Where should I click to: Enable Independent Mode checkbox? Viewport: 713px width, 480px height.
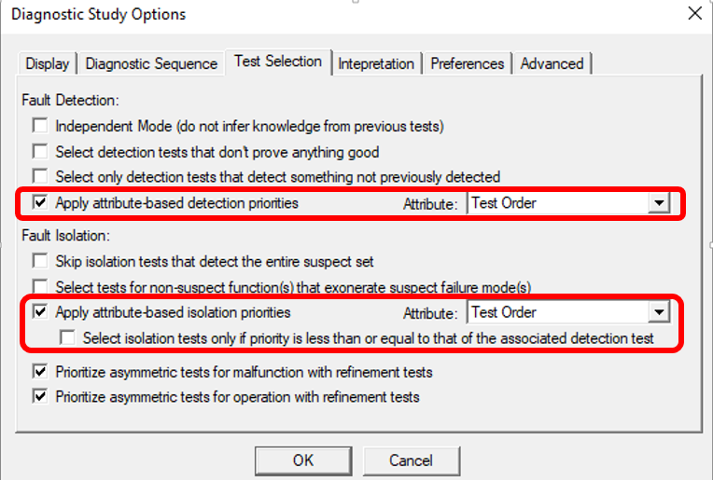click(x=40, y=125)
